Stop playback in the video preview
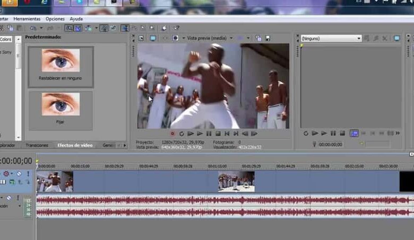The height and width of the screenshot is (240, 414). coord(218,134)
